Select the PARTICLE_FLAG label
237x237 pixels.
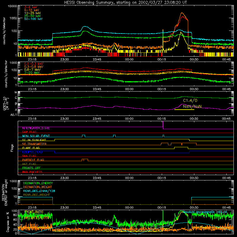click(x=33, y=160)
